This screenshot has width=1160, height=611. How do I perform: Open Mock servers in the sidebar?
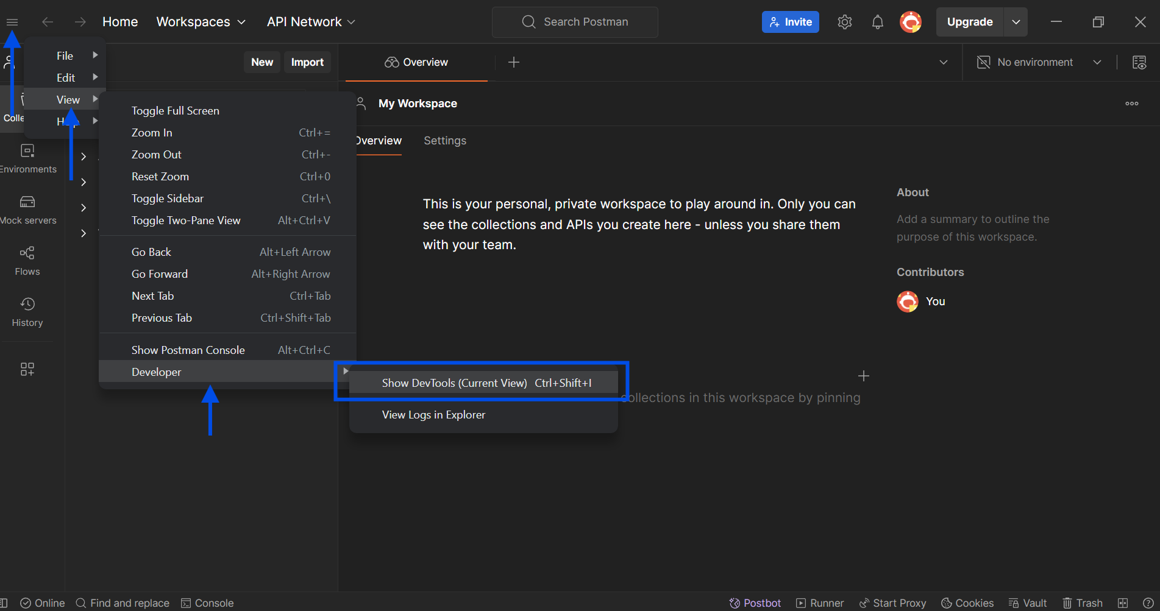(x=27, y=210)
